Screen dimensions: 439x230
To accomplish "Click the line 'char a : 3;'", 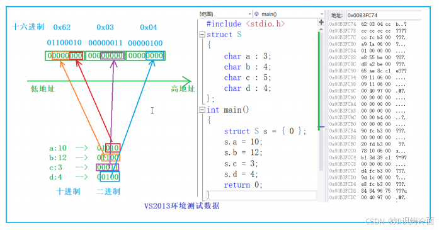I will point(248,56).
